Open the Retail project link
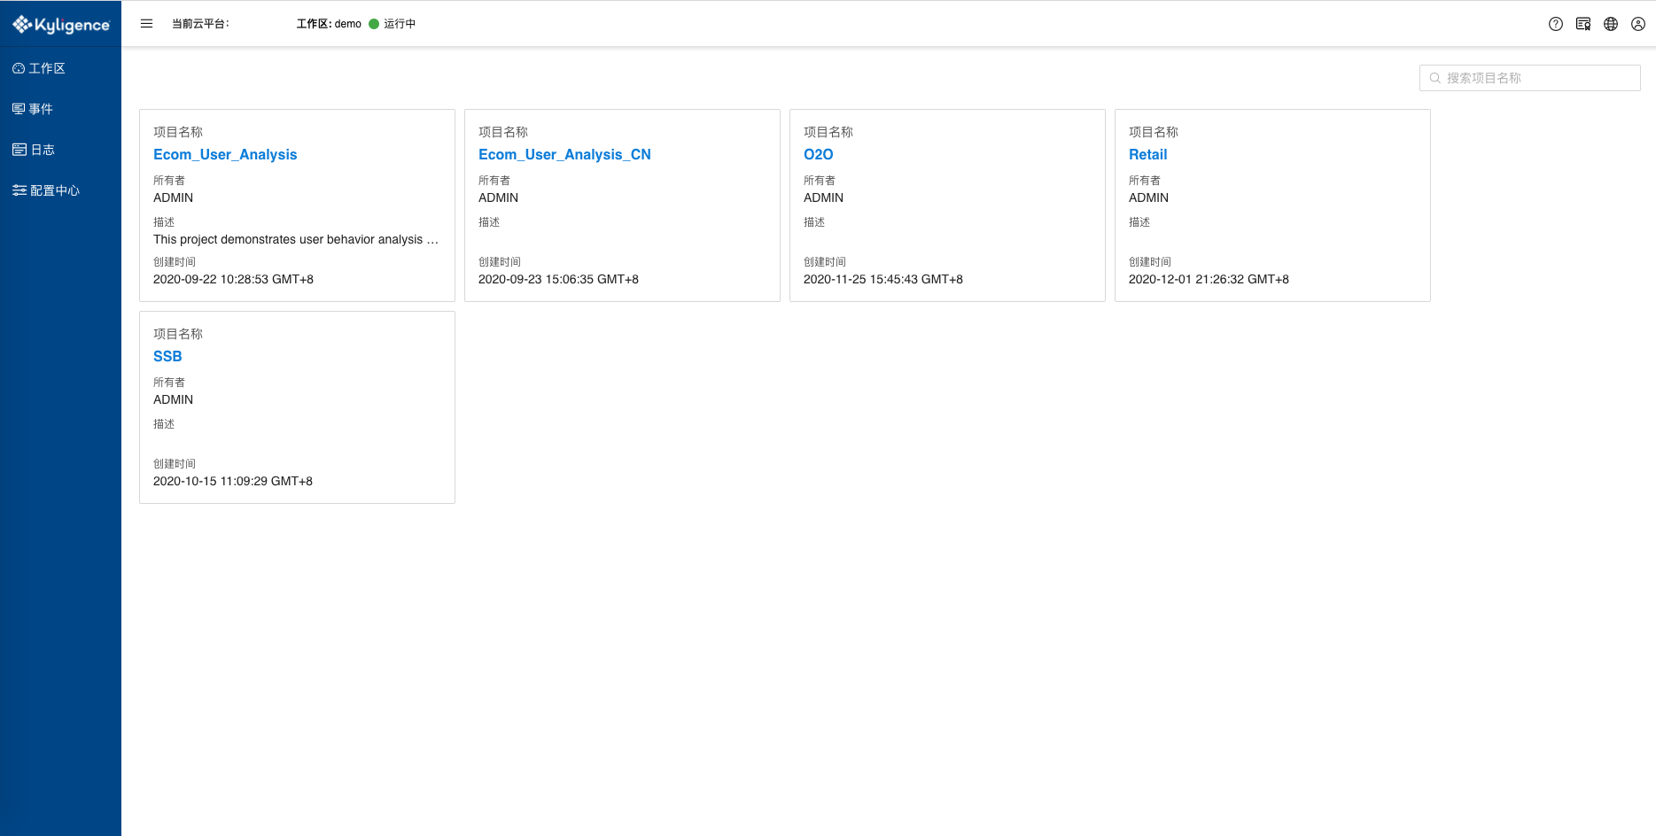Image resolution: width=1656 pixels, height=836 pixels. tap(1147, 154)
